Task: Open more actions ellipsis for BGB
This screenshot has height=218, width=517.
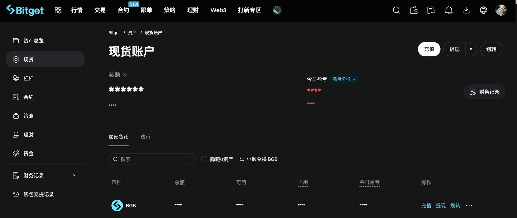Action: tap(469, 206)
